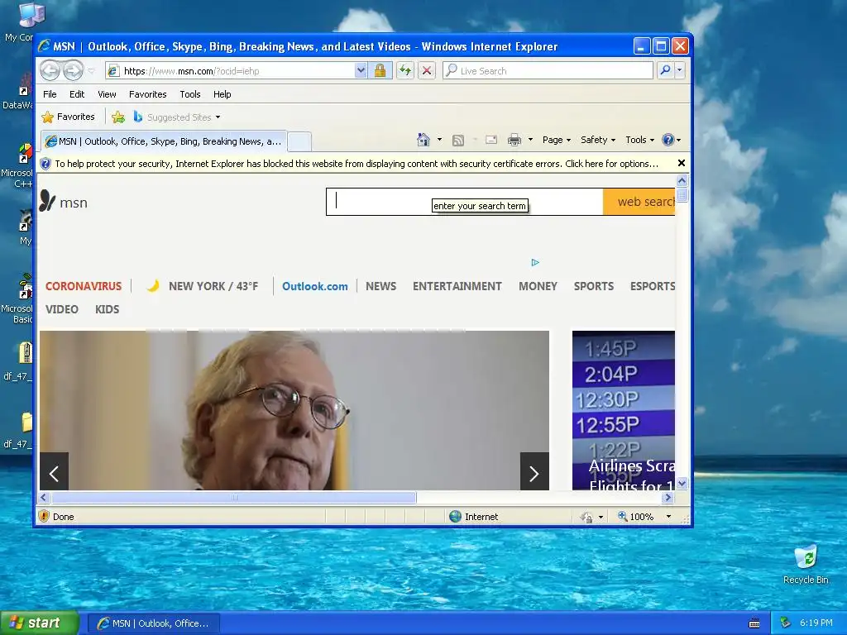Open the Outlook.com link

tap(315, 286)
